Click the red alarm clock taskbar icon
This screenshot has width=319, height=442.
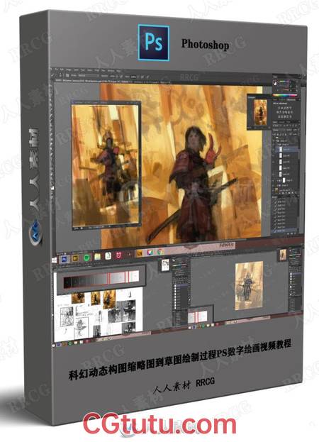coord(119,255)
